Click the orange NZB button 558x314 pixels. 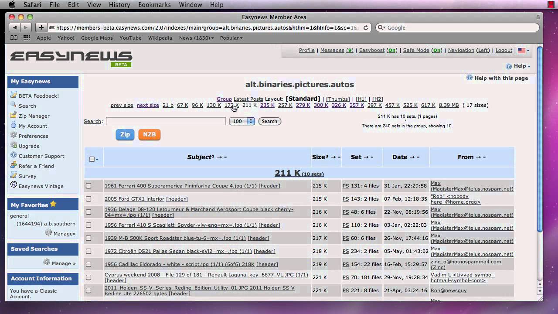tap(150, 134)
